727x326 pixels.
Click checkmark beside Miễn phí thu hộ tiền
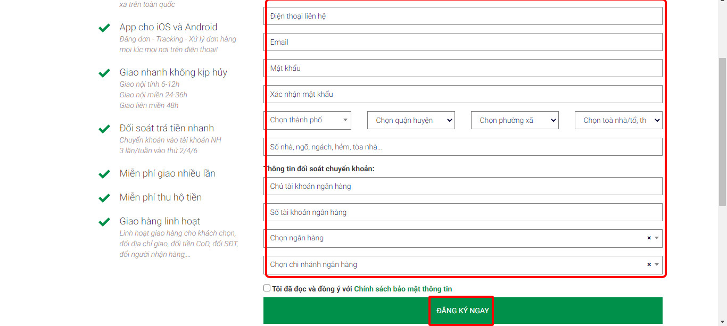point(104,198)
